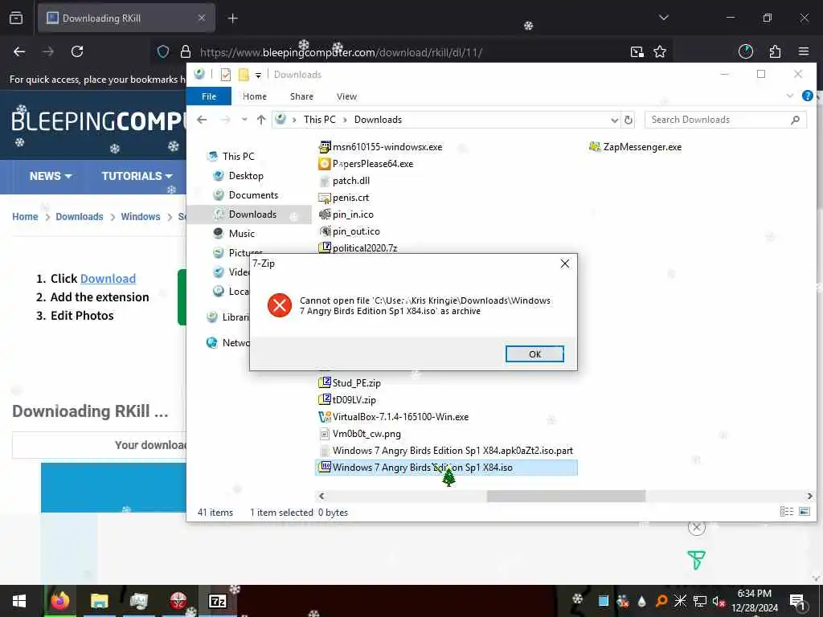Click OK in the 7-Zip error dialog
The image size is (823, 617).
pos(534,354)
